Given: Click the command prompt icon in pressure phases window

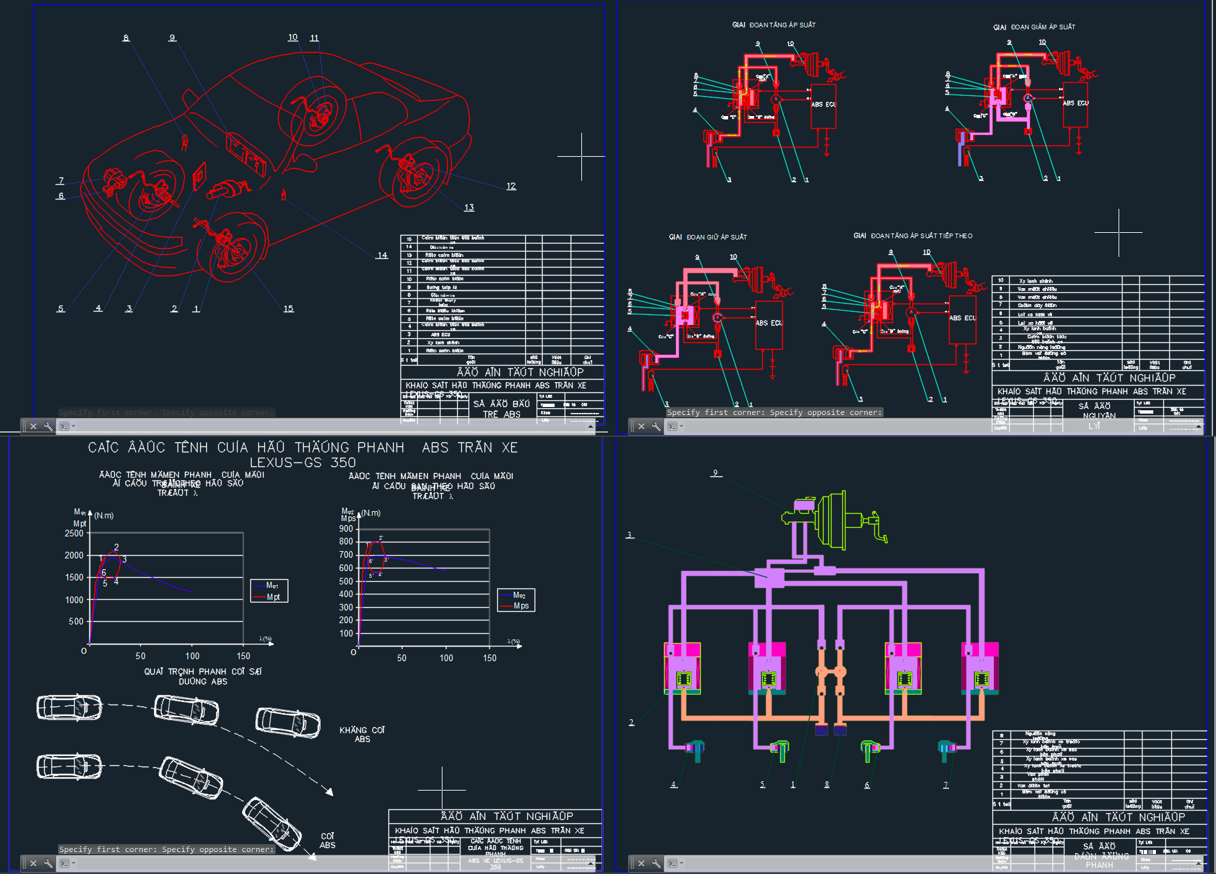Looking at the screenshot, I should tap(672, 426).
